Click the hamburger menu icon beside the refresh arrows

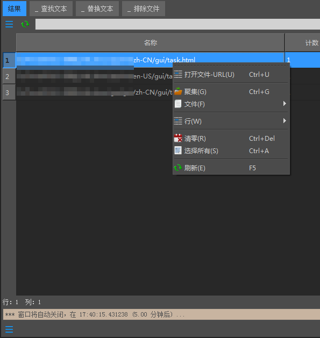click(x=9, y=24)
